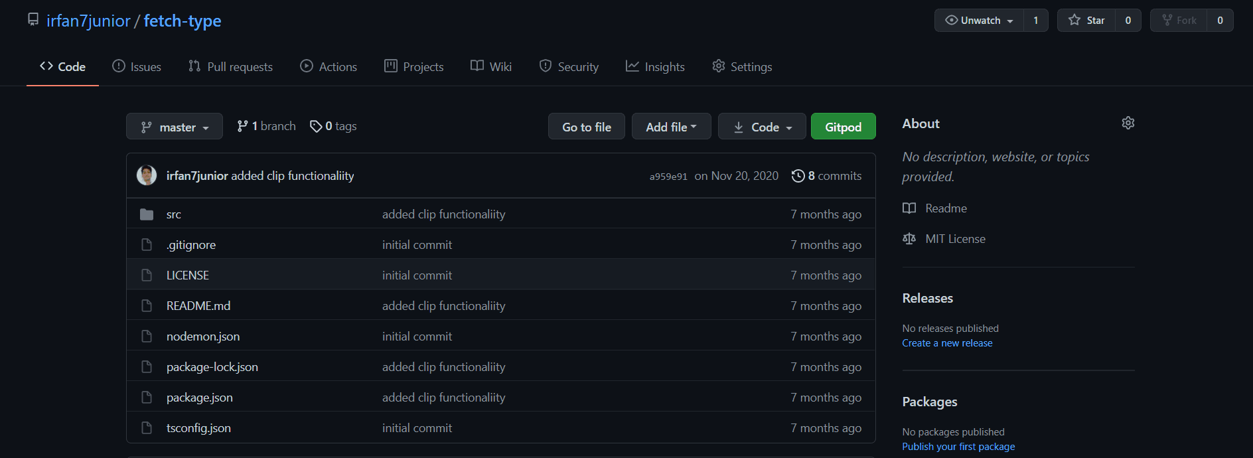Click the file icon beside package-lock.json
Screen dimensions: 1253x458
click(147, 367)
